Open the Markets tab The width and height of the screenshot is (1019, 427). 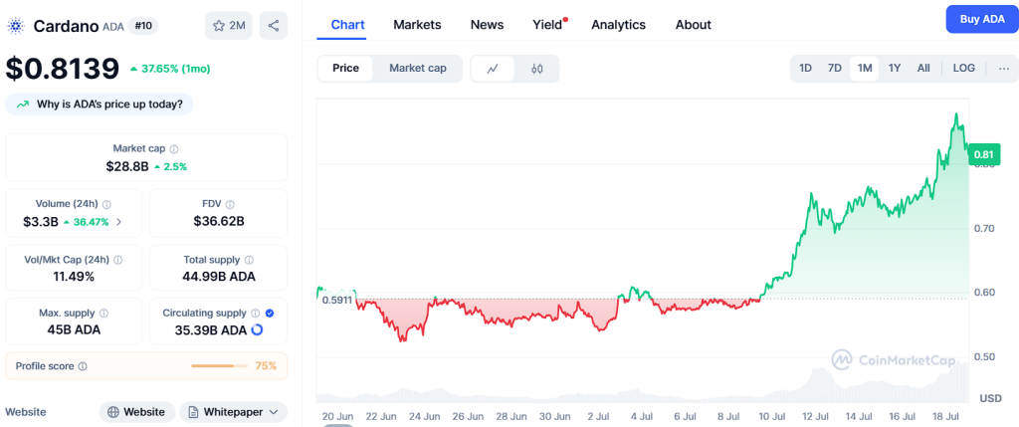[417, 25]
